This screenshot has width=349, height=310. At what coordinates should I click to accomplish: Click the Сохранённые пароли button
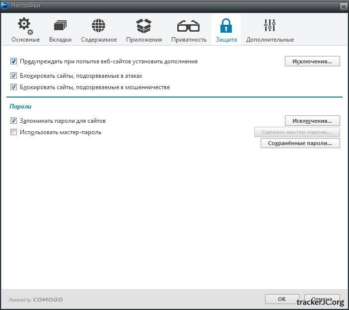click(x=300, y=143)
